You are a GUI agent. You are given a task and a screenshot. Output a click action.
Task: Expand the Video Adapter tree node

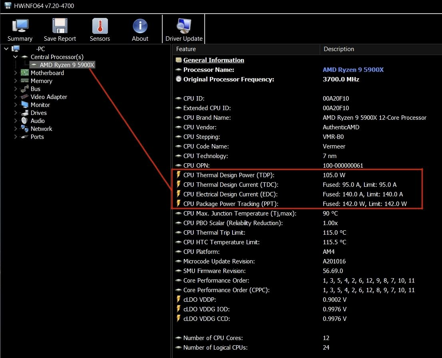tap(16, 97)
